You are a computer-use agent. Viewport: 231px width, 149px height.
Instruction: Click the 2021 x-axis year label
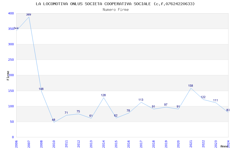(x=191, y=144)
